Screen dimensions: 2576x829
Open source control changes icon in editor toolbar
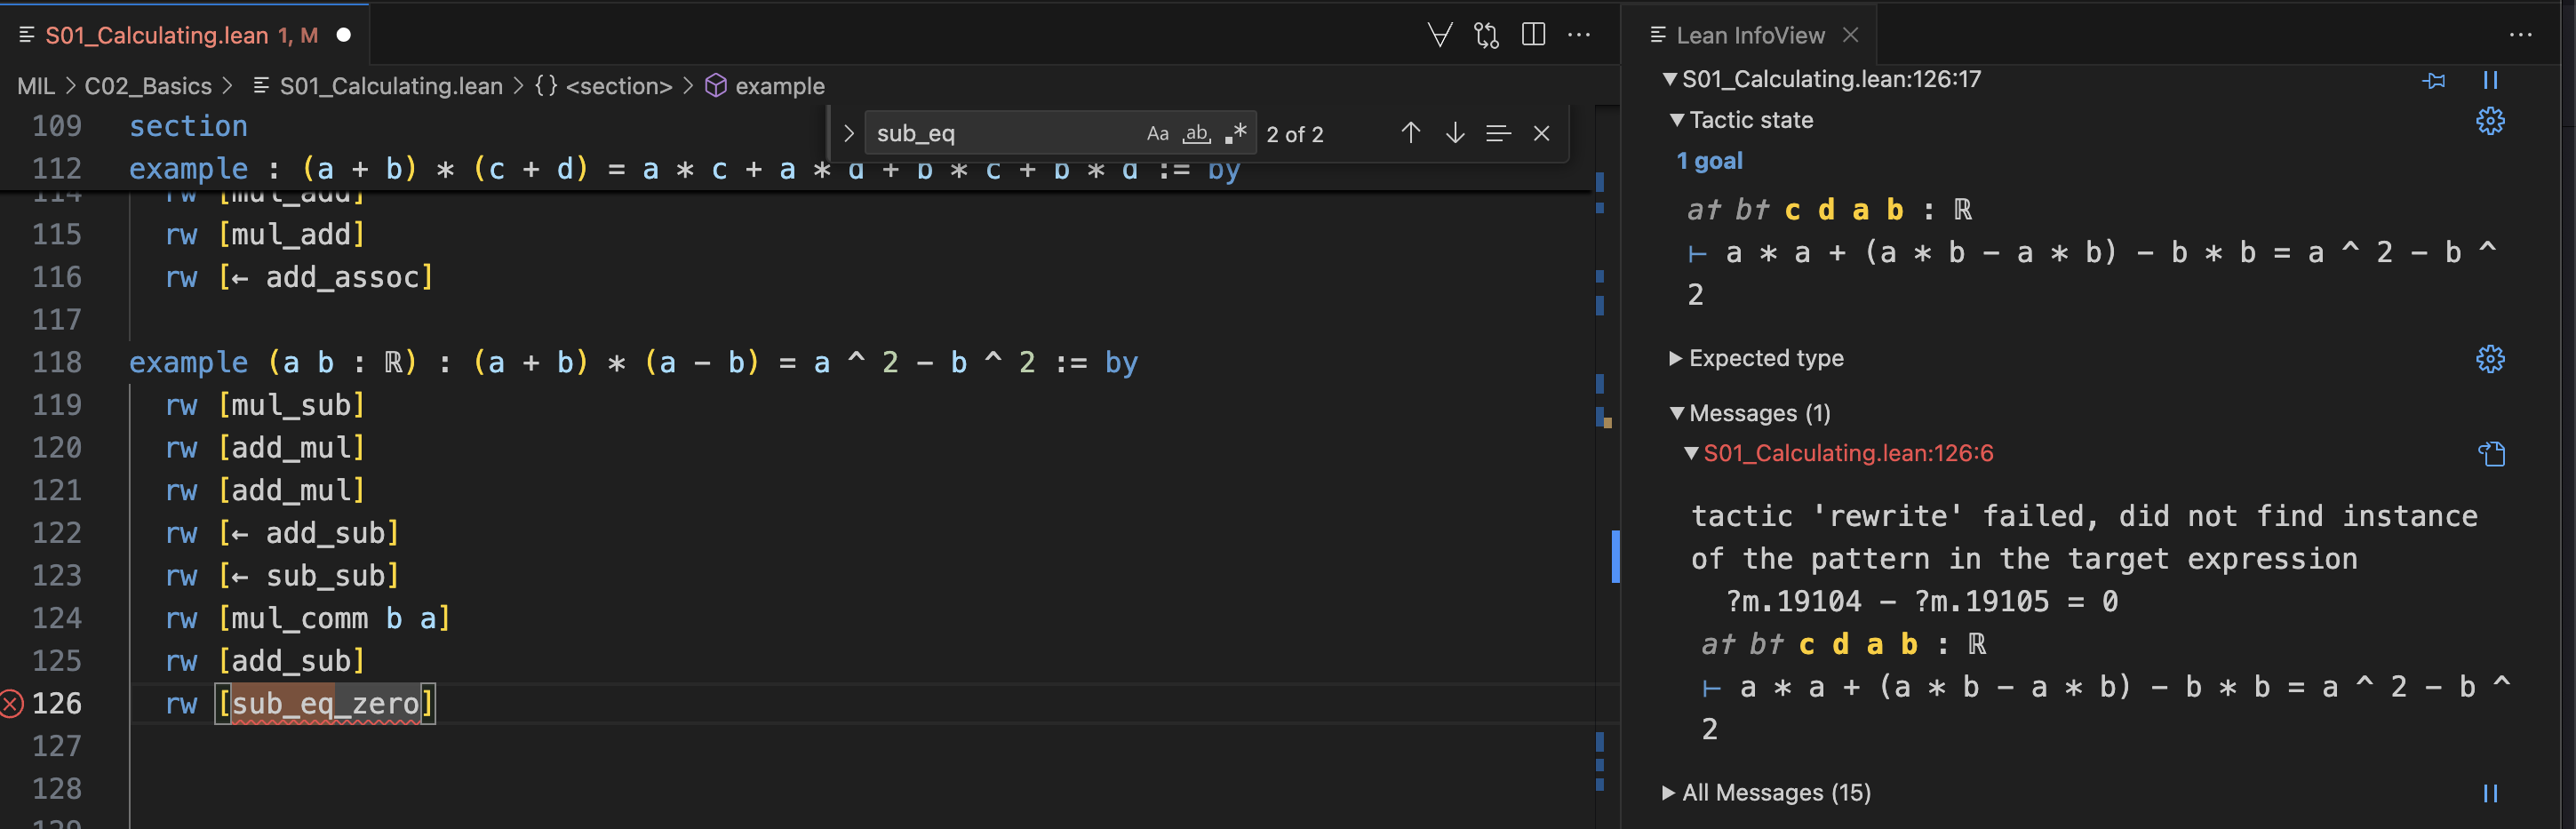tap(1486, 35)
